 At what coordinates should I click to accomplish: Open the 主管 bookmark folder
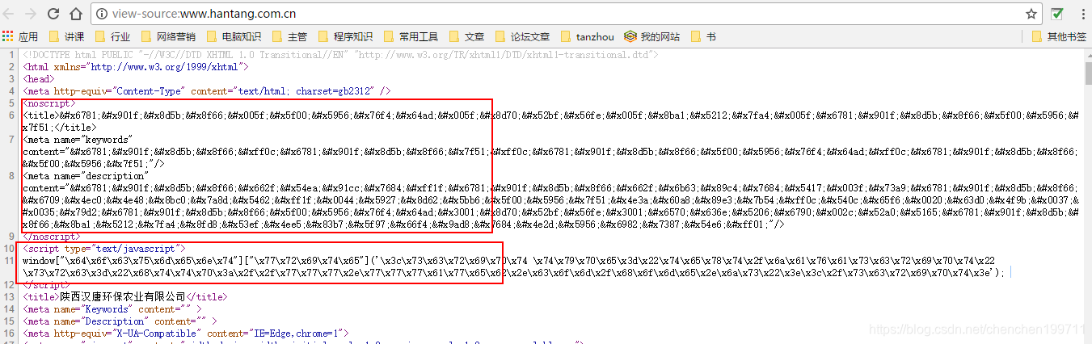290,36
